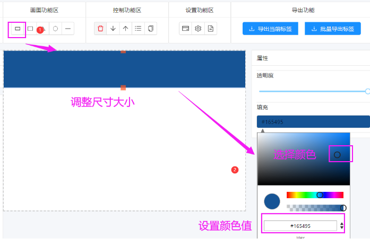Click the 导出当前标签 export button
Viewport: 370px width, 239px height.
pos(270,29)
